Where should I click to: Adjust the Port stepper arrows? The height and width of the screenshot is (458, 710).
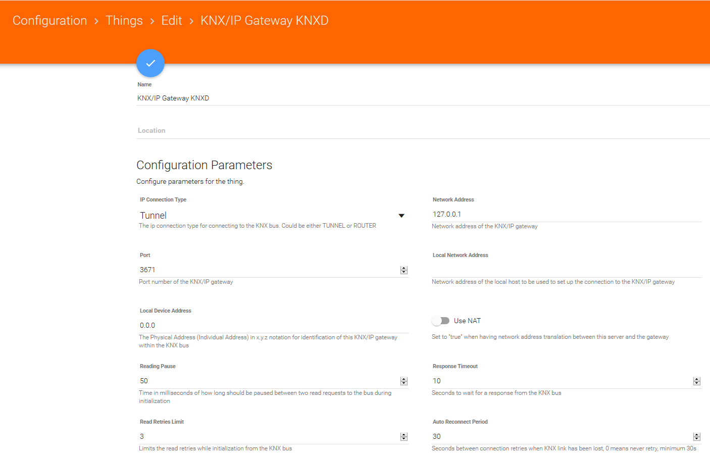(404, 270)
